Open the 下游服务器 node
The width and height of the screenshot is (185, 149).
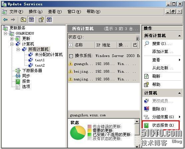(x=32, y=71)
